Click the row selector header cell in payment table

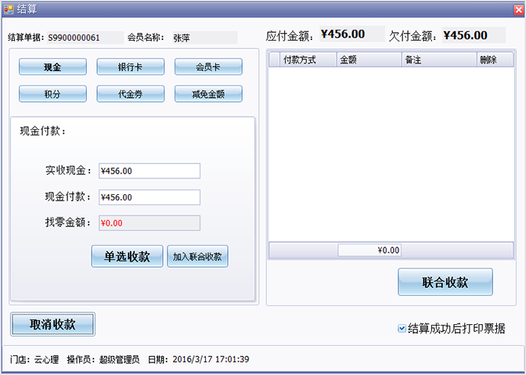pyautogui.click(x=275, y=59)
